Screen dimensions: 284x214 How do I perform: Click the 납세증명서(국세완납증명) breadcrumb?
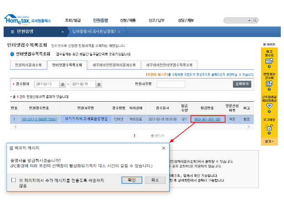click(94, 31)
